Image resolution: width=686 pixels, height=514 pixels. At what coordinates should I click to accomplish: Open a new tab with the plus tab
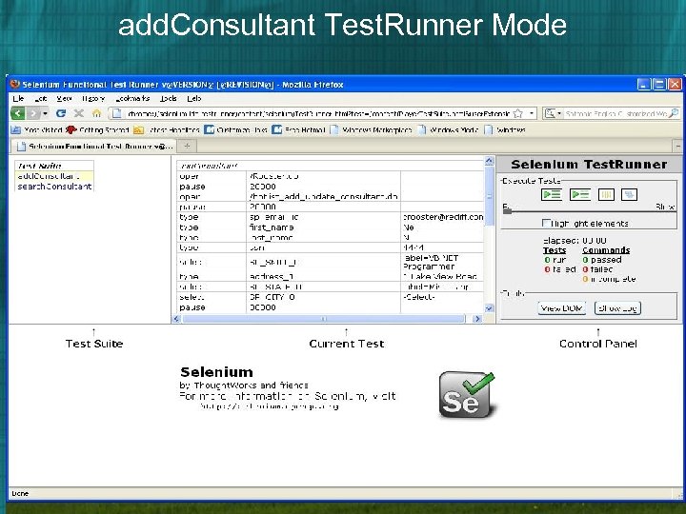point(187,146)
